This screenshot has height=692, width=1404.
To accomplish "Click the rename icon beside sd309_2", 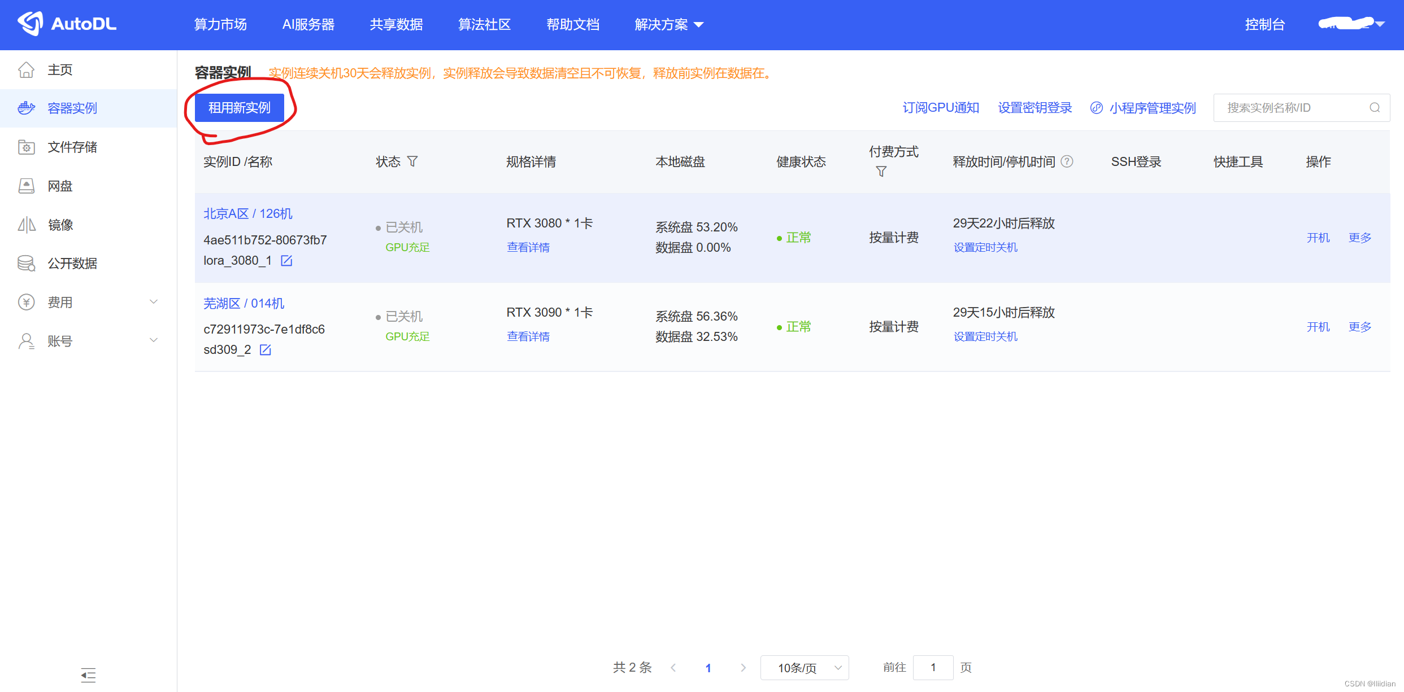I will click(265, 350).
